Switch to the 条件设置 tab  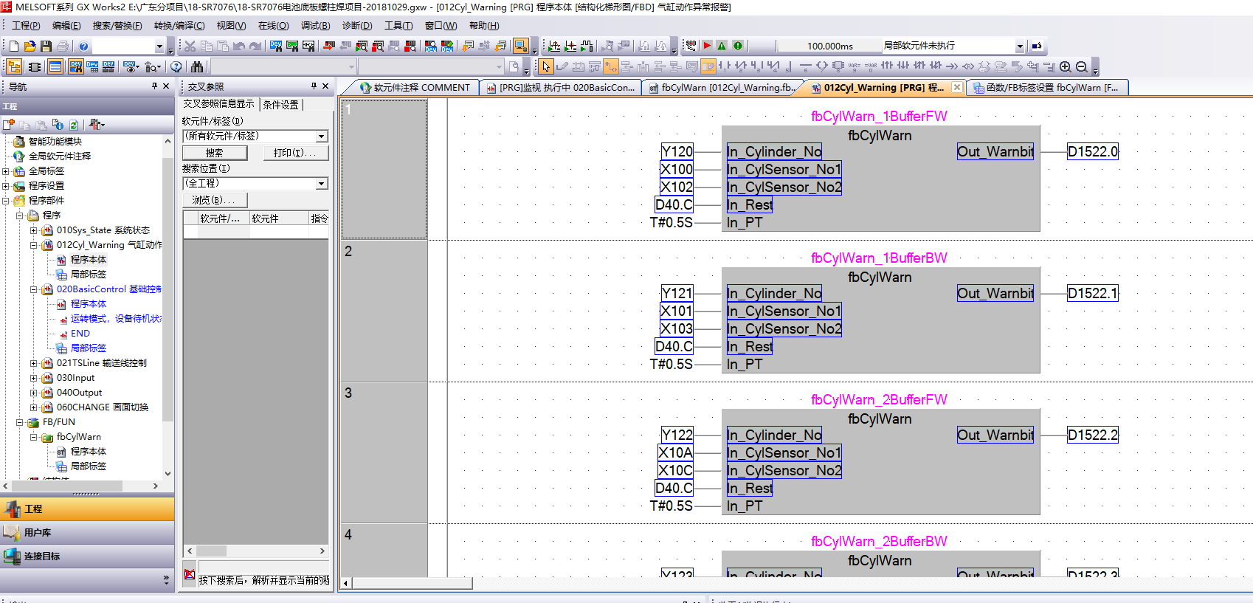pos(281,105)
